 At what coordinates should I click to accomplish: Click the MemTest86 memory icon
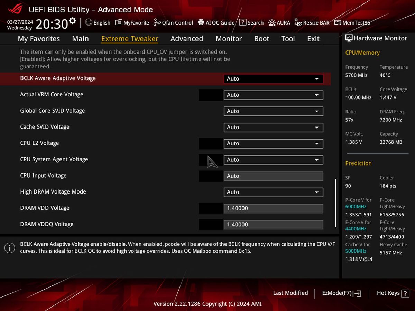click(338, 22)
